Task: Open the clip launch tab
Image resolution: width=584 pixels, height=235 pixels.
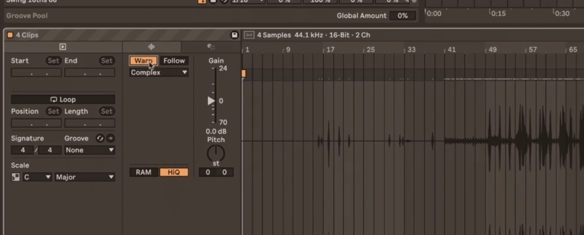Action: tap(63, 47)
